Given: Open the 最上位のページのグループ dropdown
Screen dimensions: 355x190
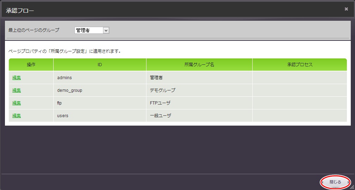Looking at the screenshot, I should 92,30.
